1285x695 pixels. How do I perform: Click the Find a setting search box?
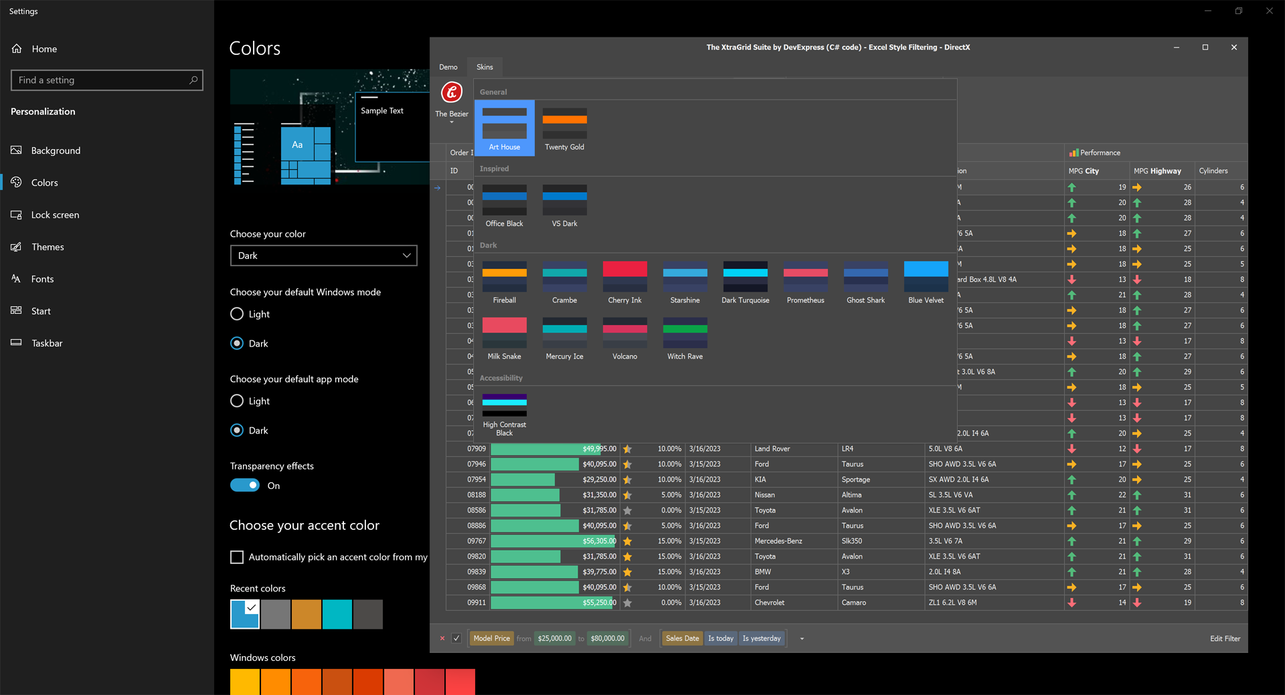[100, 80]
